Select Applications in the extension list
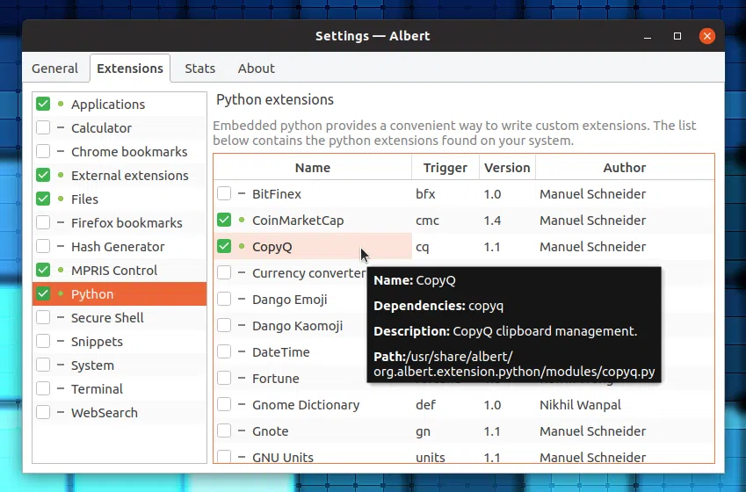 coord(108,105)
